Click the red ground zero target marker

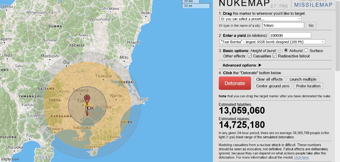point(87,99)
